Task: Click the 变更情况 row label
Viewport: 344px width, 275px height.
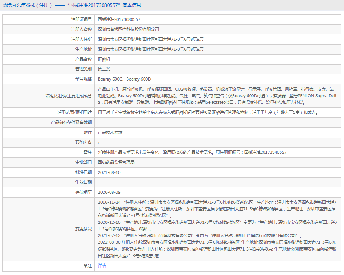Action: 84,229
